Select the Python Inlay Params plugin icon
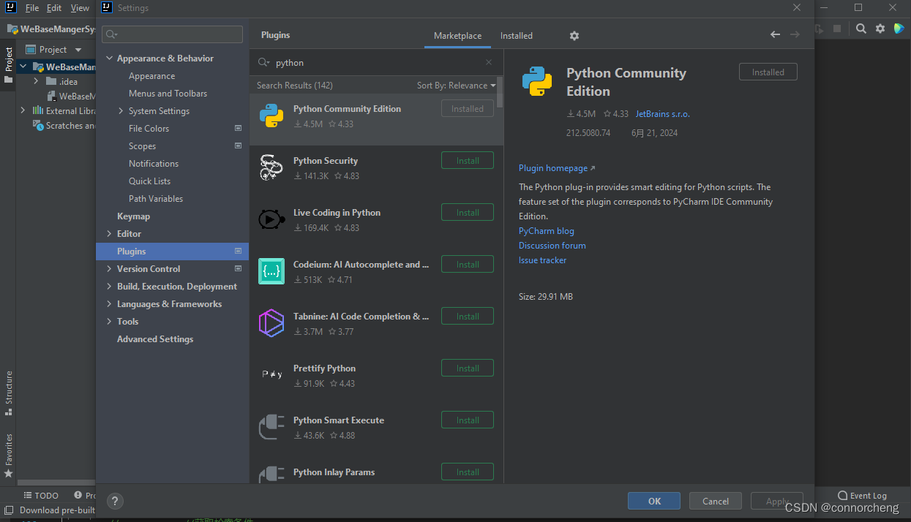The height and width of the screenshot is (522, 911). tap(271, 474)
